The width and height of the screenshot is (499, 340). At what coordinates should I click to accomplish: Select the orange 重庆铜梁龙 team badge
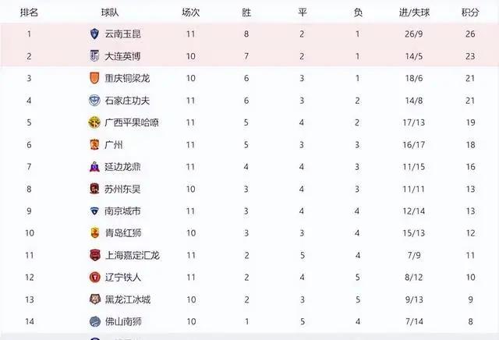click(94, 78)
